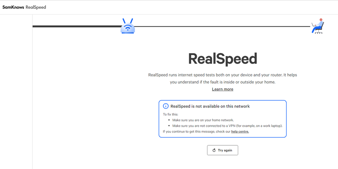
Task: Open the help centre link
Action: coord(240,131)
